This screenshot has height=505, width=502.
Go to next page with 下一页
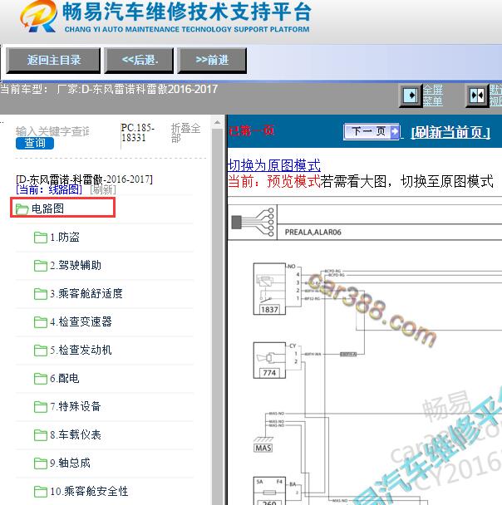point(372,131)
